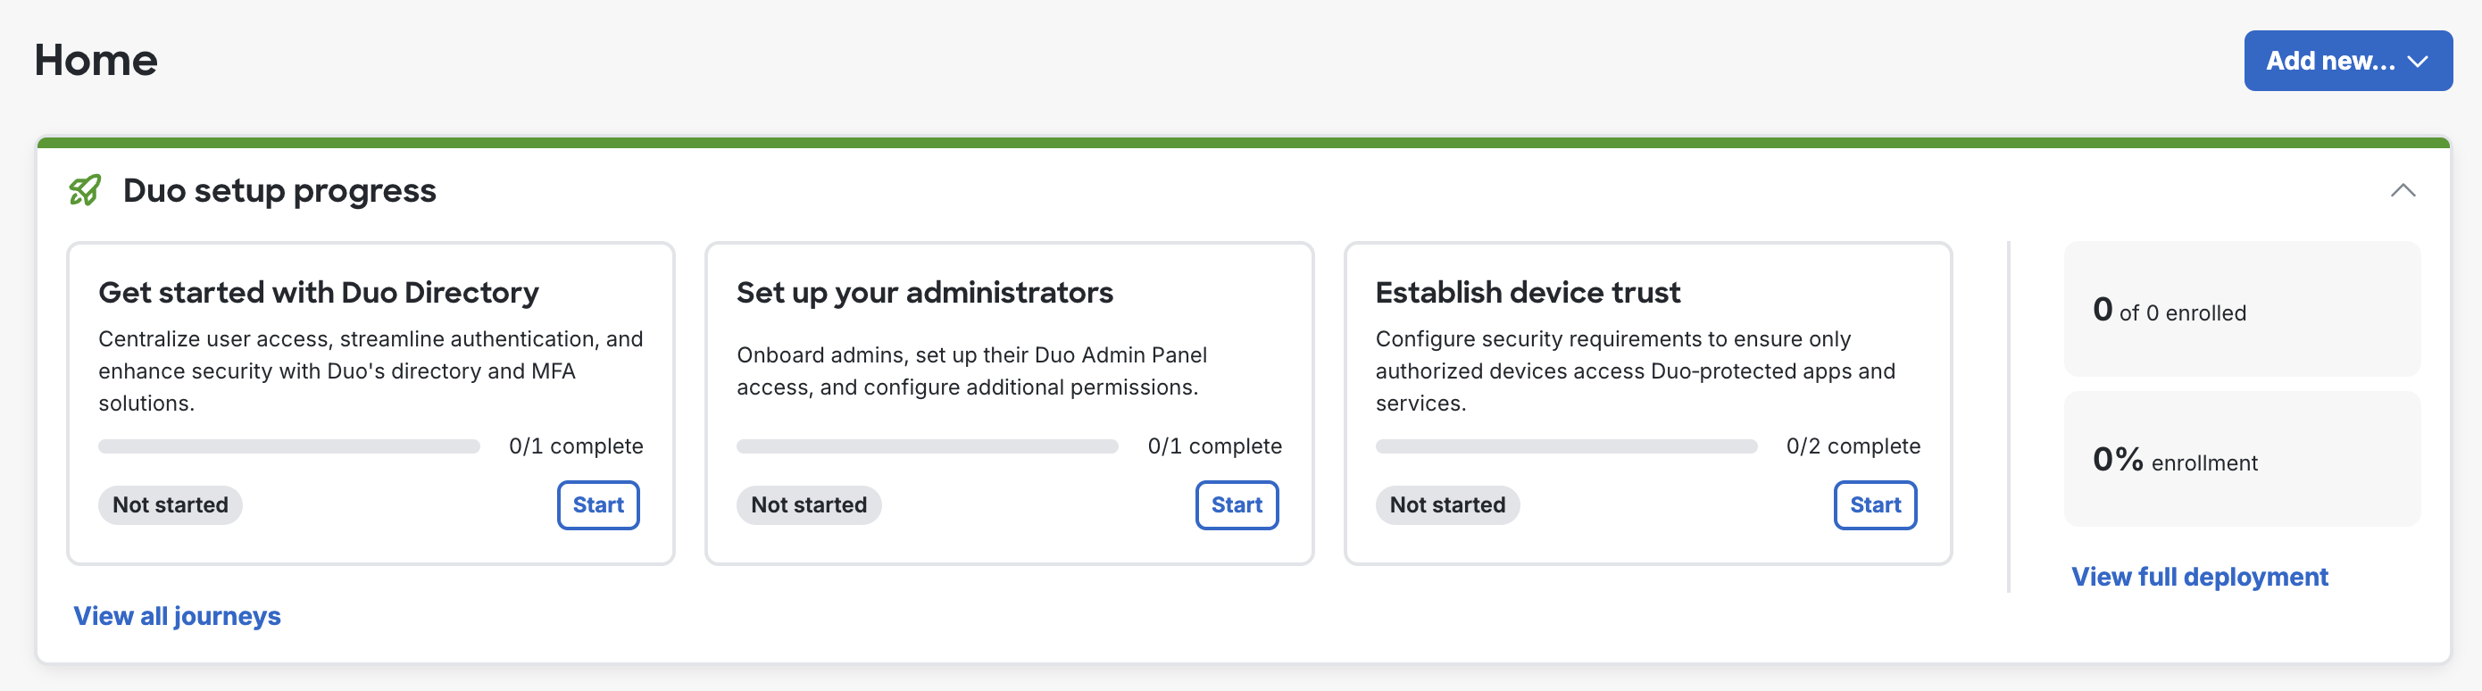Image resolution: width=2482 pixels, height=691 pixels.
Task: Click the Establish device trust title
Action: tap(1528, 292)
